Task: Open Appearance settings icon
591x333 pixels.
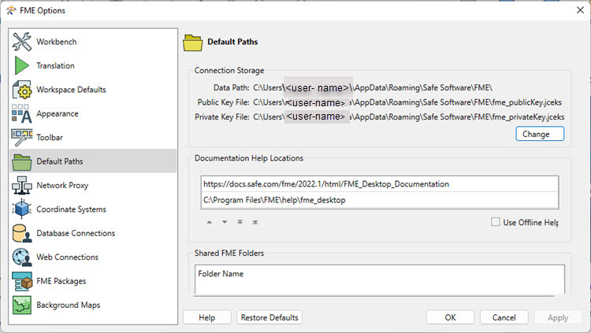Action: click(x=22, y=114)
